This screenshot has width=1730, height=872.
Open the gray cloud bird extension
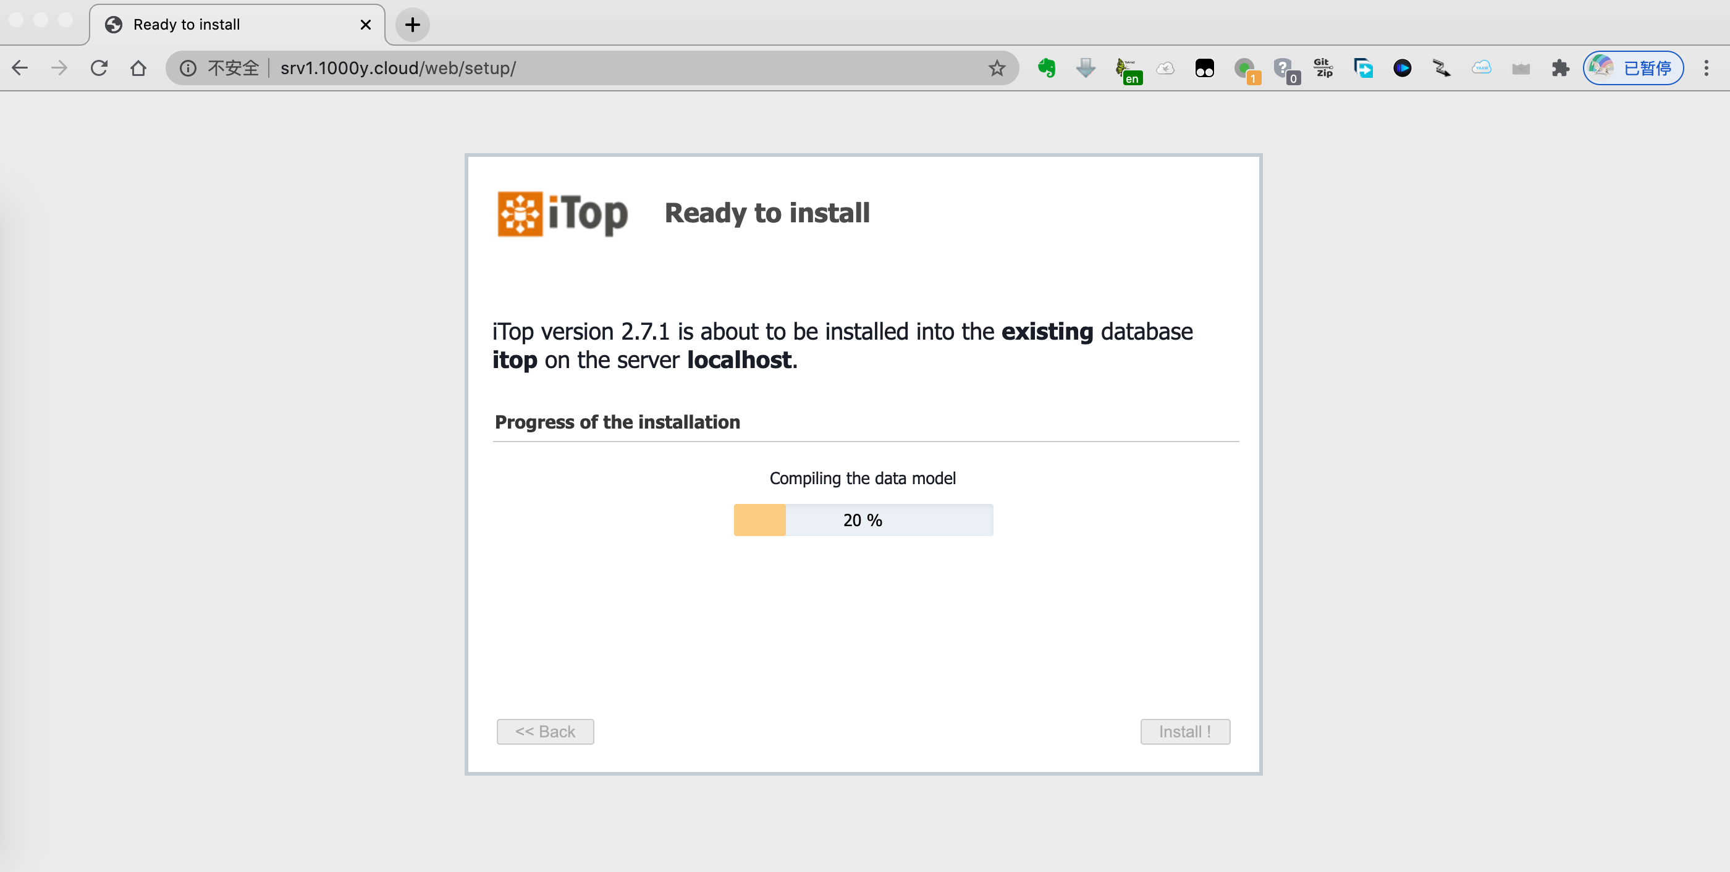click(x=1165, y=68)
